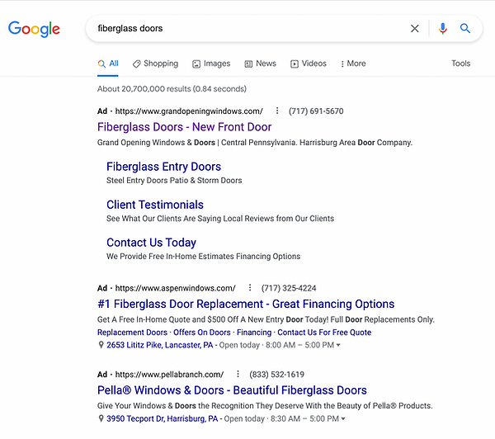Click the aspenwindows.com URL text
Image resolution: width=495 pixels, height=439 pixels.
coord(175,288)
